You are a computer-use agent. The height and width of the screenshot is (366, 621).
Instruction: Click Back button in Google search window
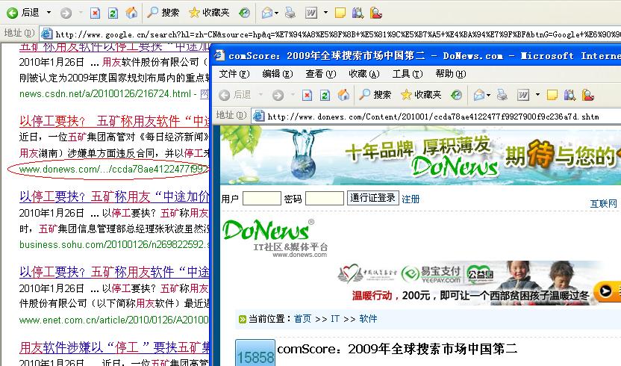coord(23,13)
